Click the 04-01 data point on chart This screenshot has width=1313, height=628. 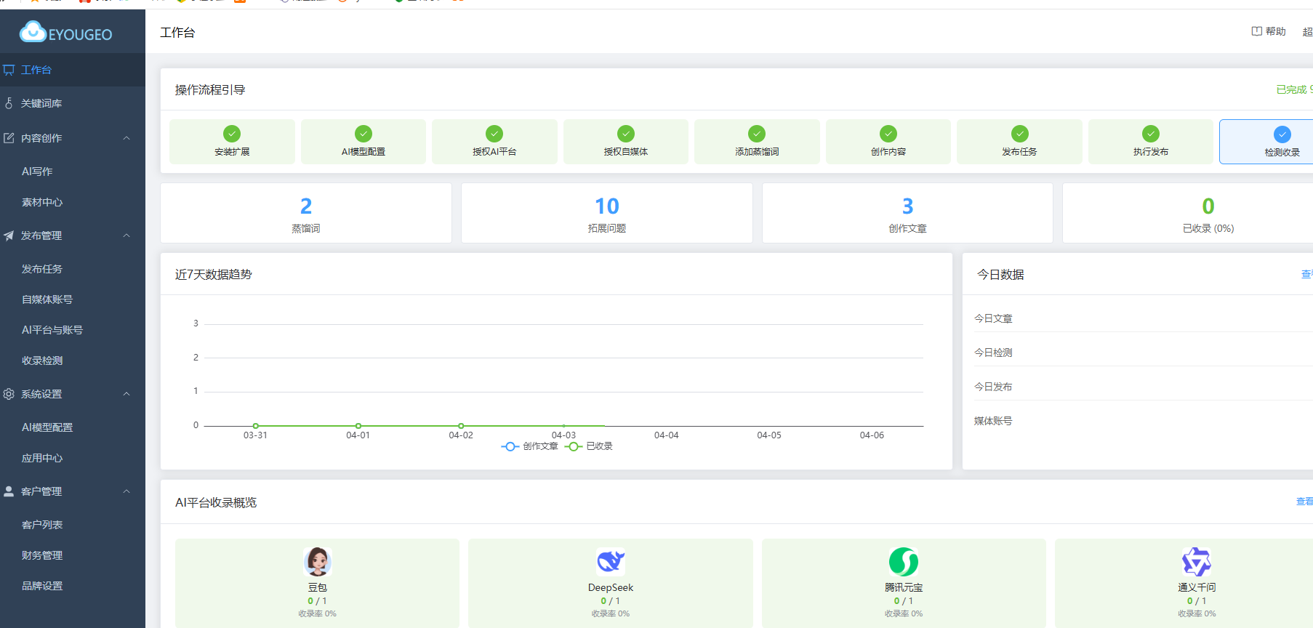(x=358, y=426)
